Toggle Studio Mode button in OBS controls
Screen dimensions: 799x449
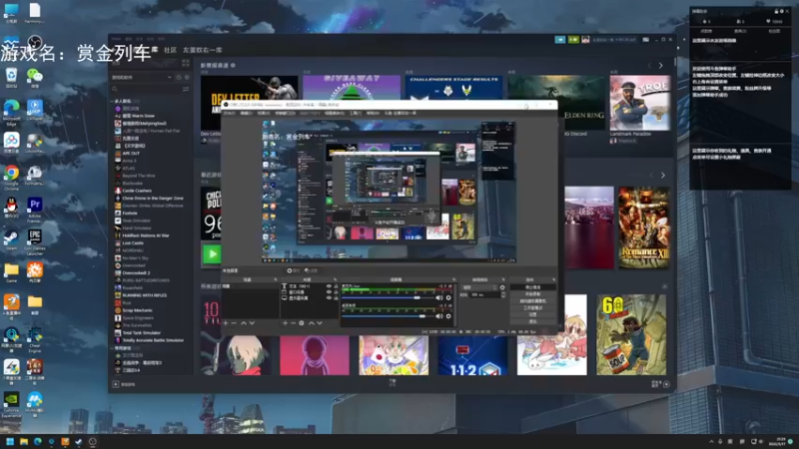[533, 307]
